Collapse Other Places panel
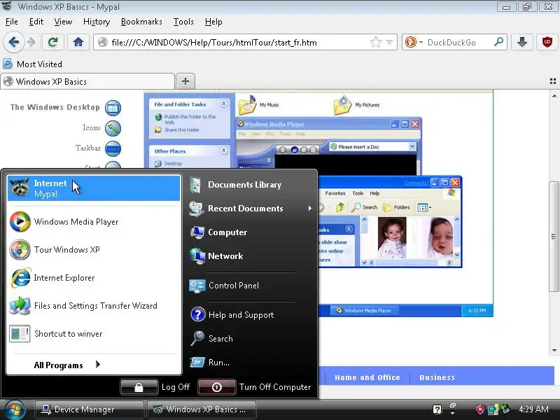The width and height of the screenshot is (560, 420). point(223,150)
